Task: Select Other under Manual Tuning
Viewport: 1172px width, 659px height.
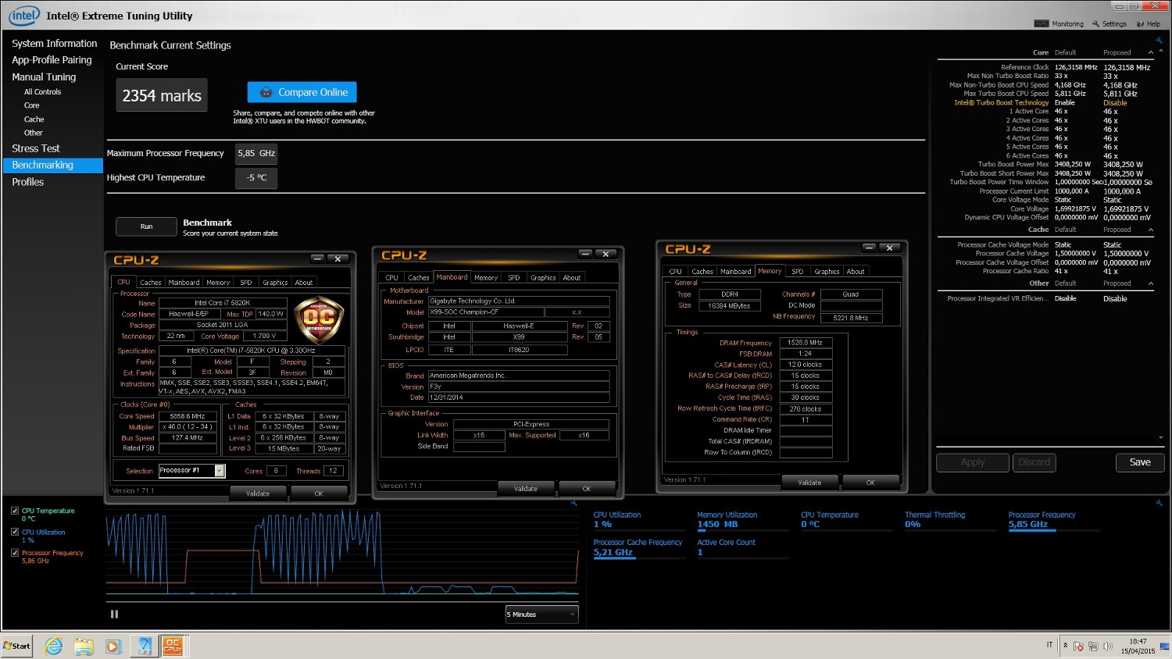Action: click(x=33, y=133)
